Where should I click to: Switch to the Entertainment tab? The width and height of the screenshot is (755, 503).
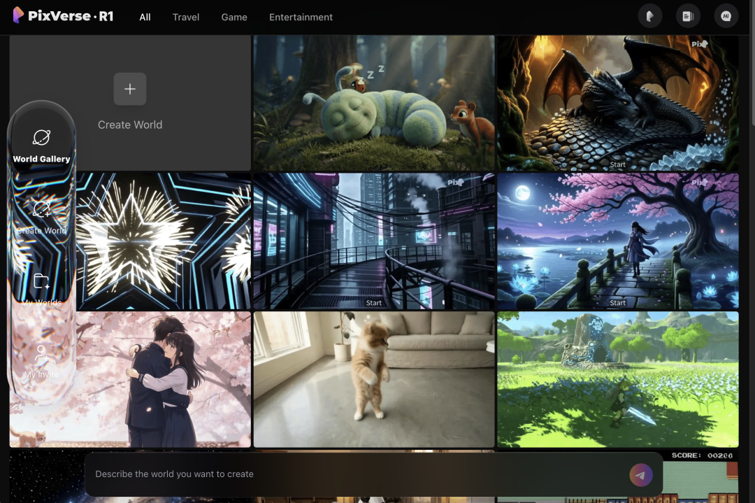(x=301, y=17)
